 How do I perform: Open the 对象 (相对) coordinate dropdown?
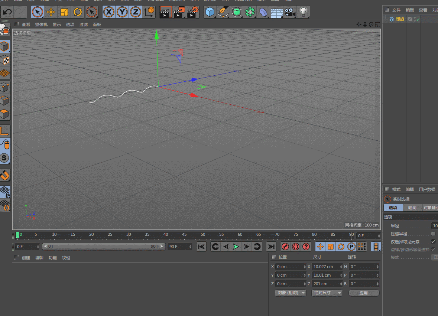(x=290, y=293)
